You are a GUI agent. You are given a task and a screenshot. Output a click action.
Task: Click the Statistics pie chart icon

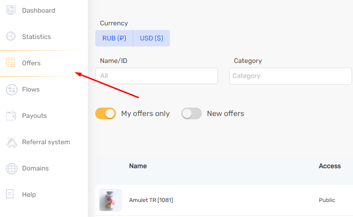click(x=11, y=37)
